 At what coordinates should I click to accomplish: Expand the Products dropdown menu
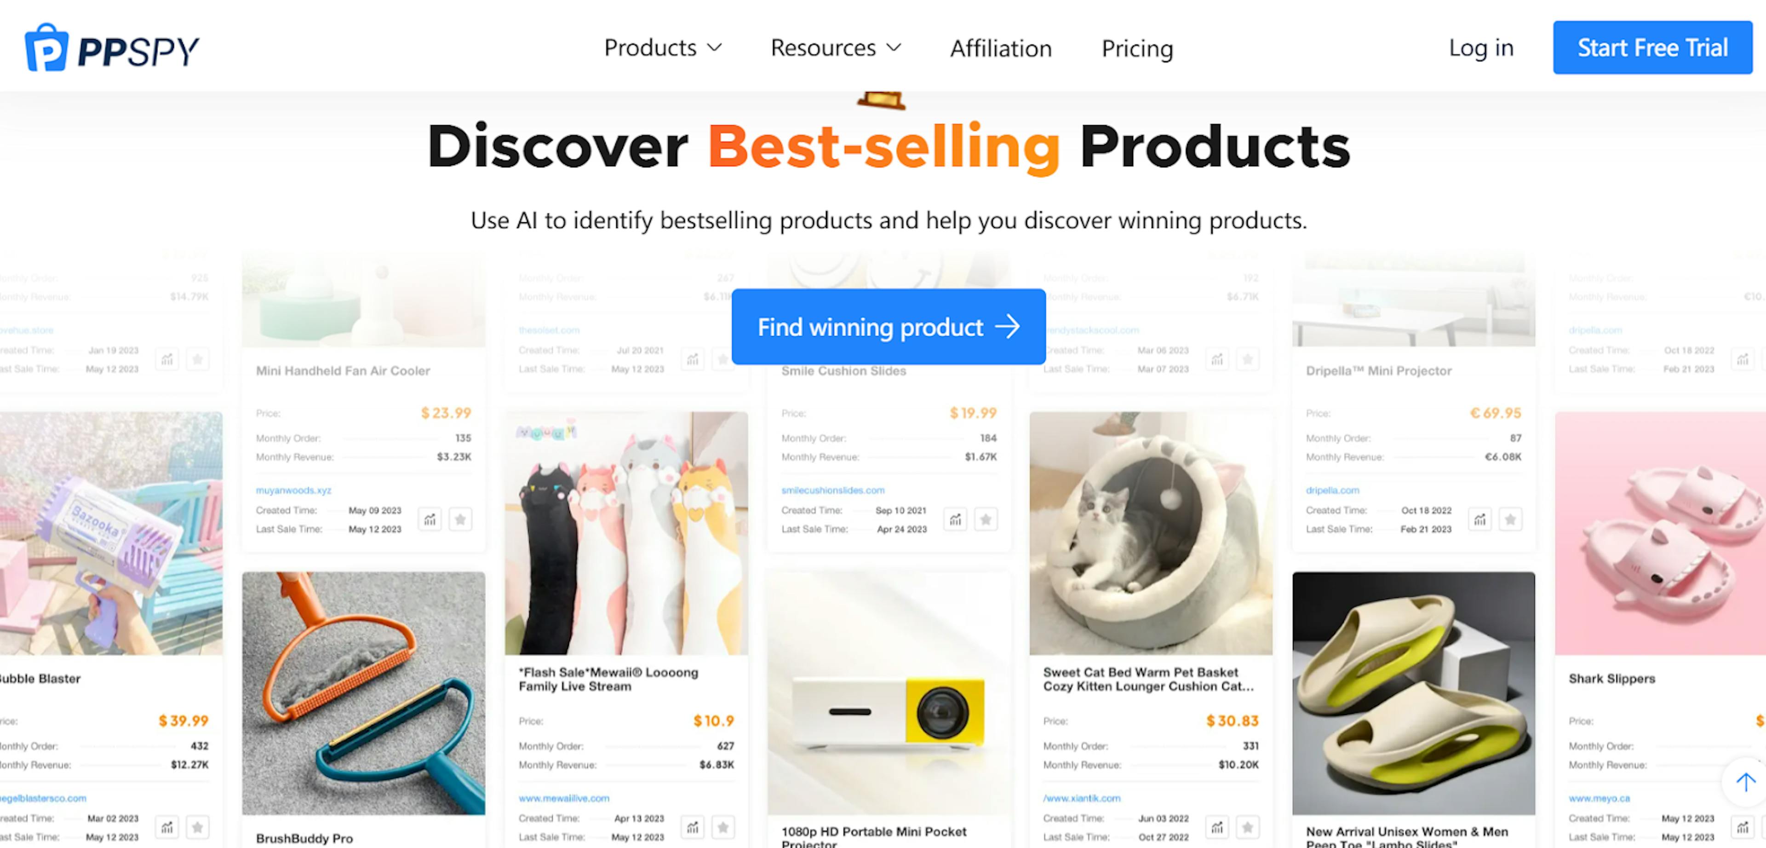tap(663, 47)
